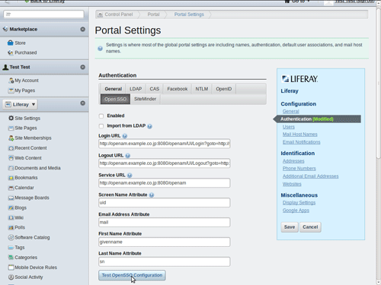Click the Import from LDAP help icon

click(149, 126)
